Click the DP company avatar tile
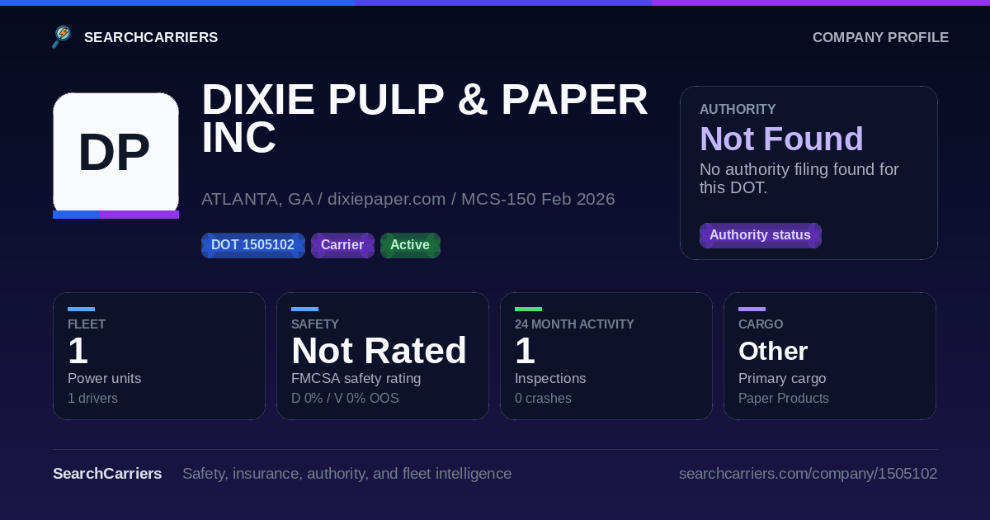The height and width of the screenshot is (520, 990). coord(115,155)
